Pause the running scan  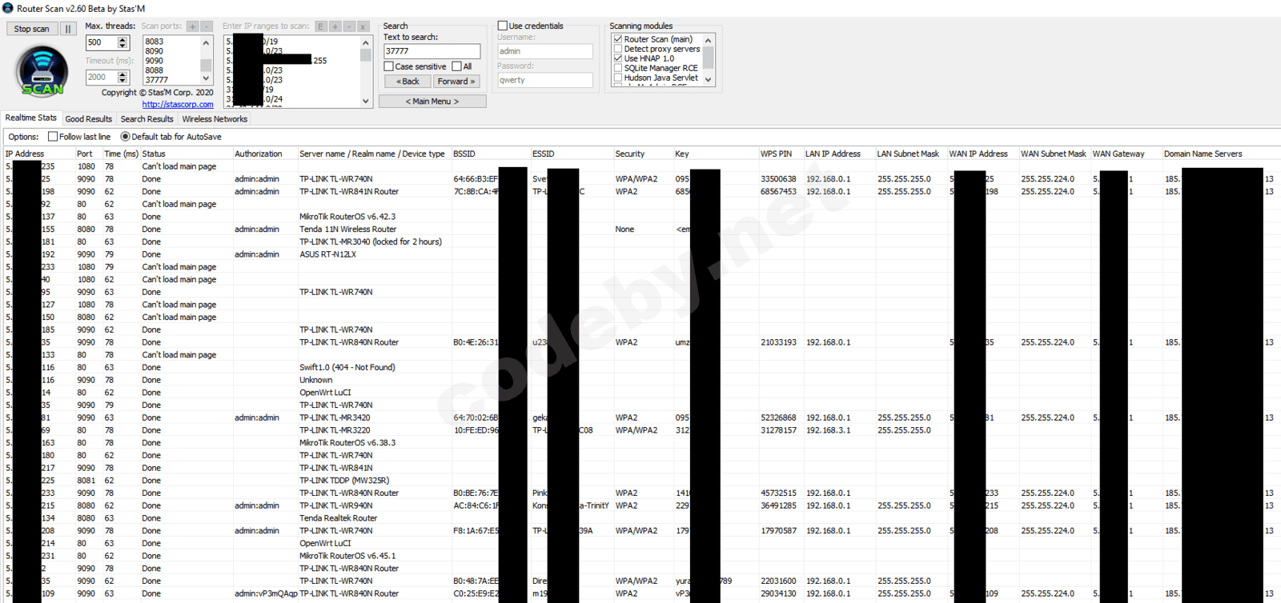68,29
